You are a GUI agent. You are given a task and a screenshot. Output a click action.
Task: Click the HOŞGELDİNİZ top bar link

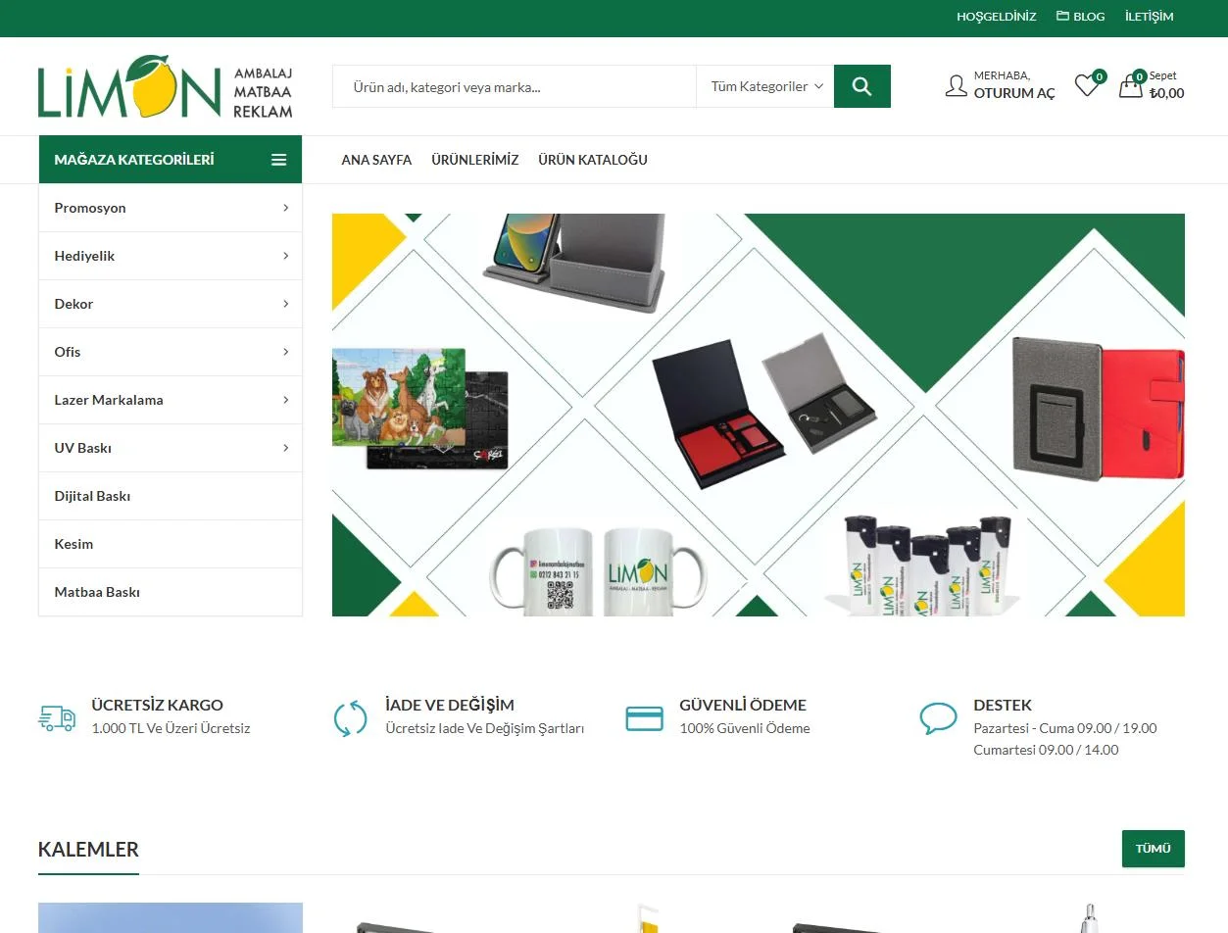[996, 17]
